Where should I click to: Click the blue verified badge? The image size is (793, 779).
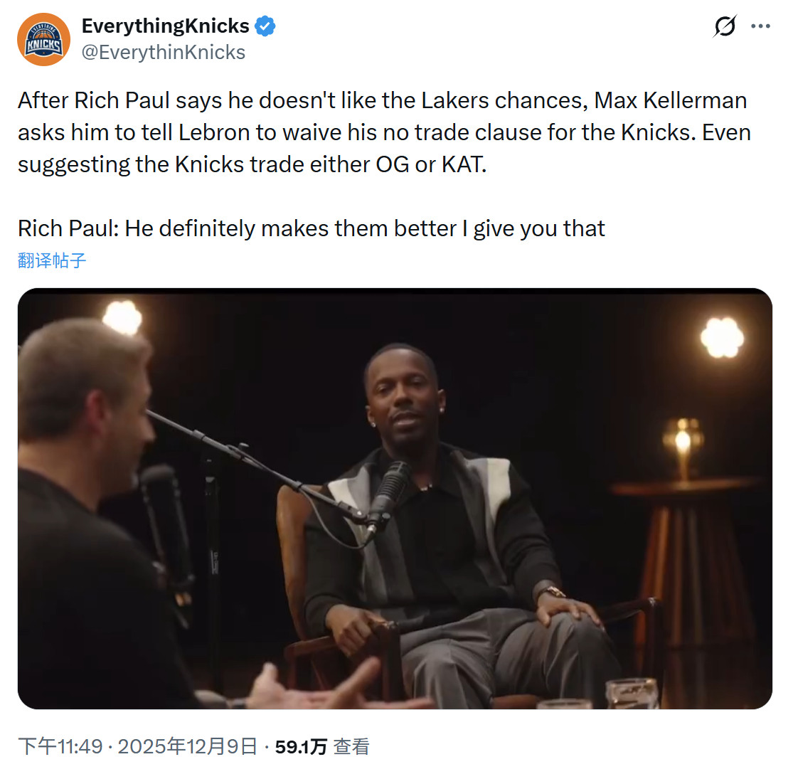tap(265, 26)
